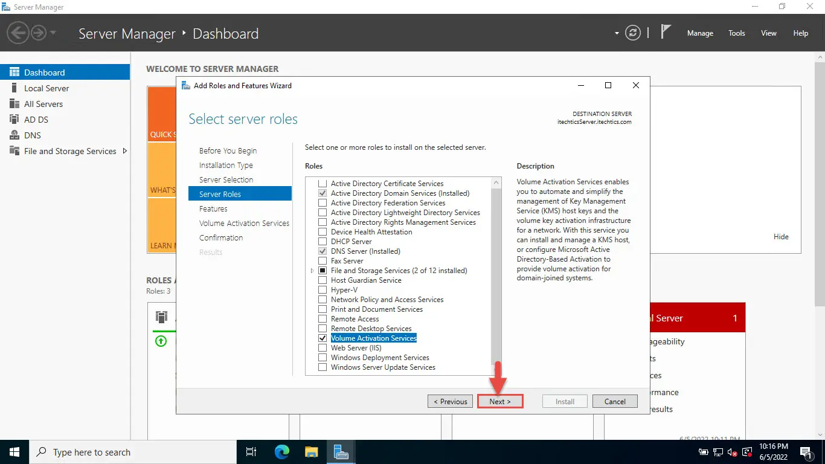
Task: Click the Server Manager taskbar icon
Action: coord(341,452)
